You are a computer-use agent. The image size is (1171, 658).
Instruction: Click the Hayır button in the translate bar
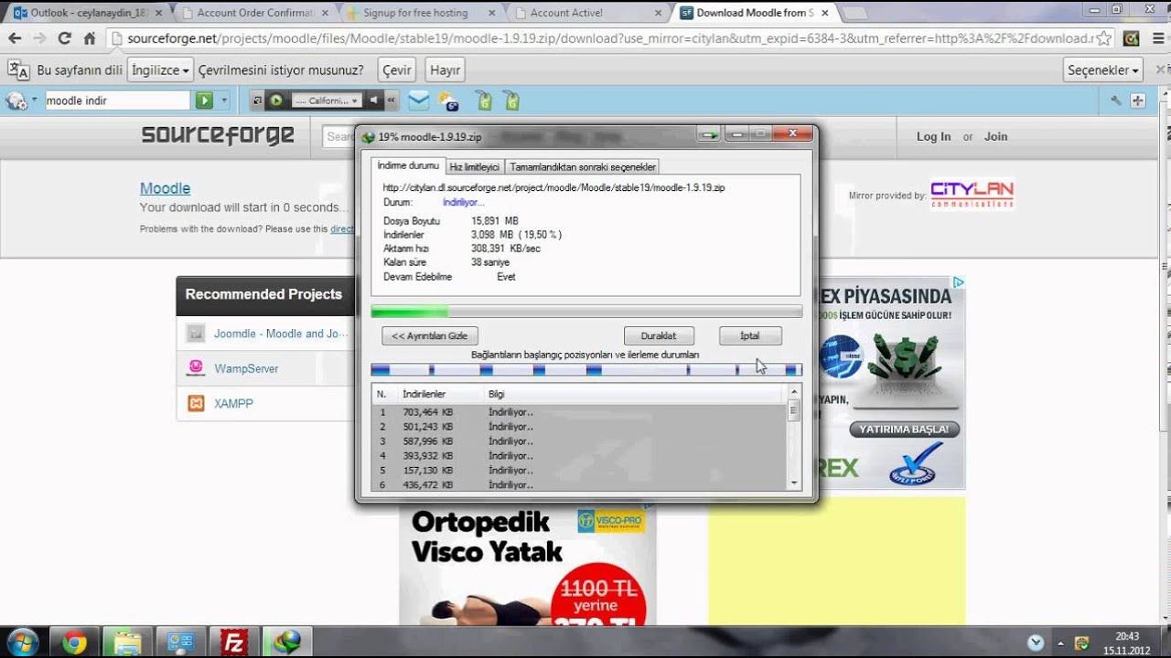[x=445, y=70]
